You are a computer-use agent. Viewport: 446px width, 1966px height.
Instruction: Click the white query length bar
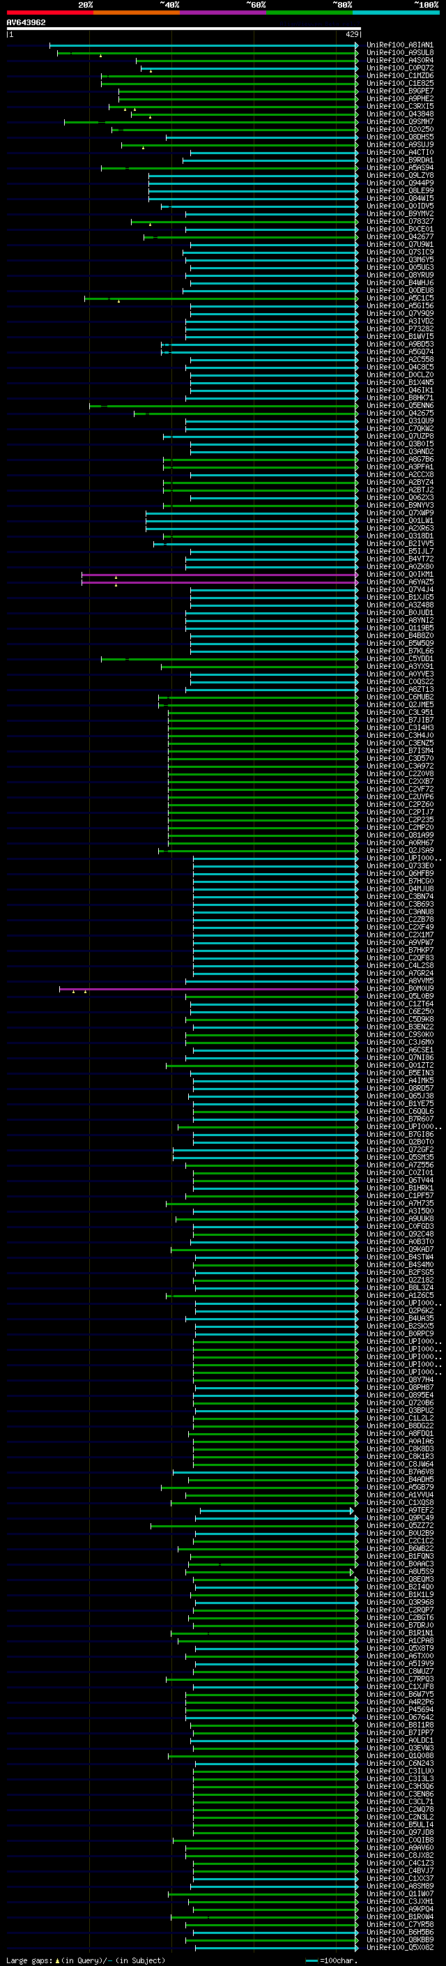pos(184,28)
